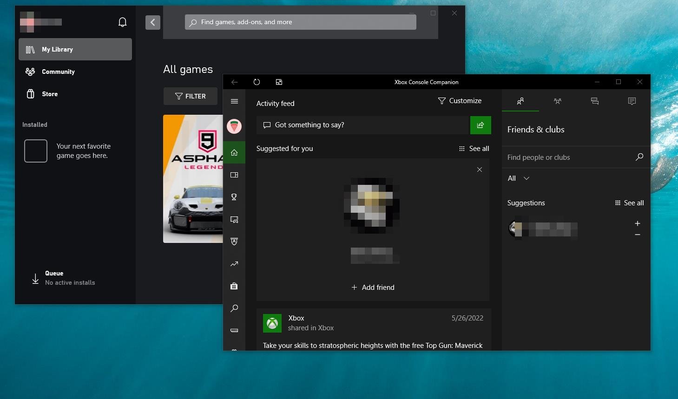The width and height of the screenshot is (678, 399).
Task: Open Search magnifier icon in Companion sidebar
Action: click(x=234, y=308)
